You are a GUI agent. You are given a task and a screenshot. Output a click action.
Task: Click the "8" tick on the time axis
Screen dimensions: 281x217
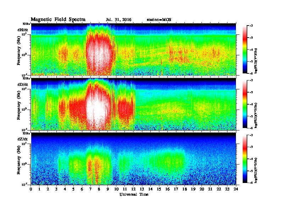(x=99, y=189)
